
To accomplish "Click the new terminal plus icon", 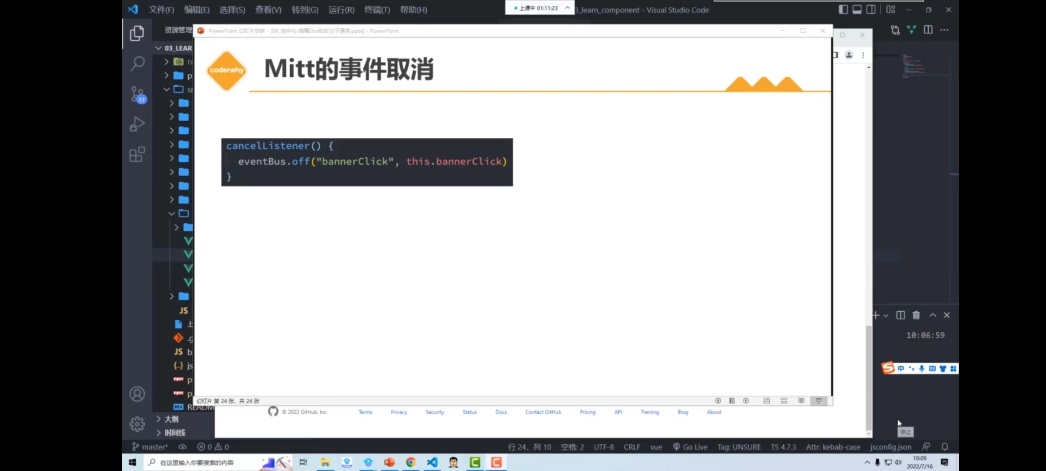I will pyautogui.click(x=876, y=315).
